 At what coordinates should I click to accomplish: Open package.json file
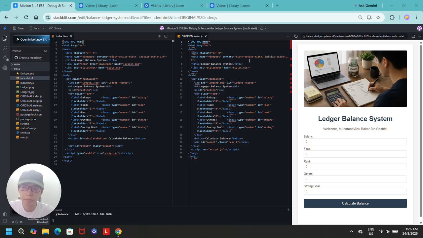pos(28,119)
